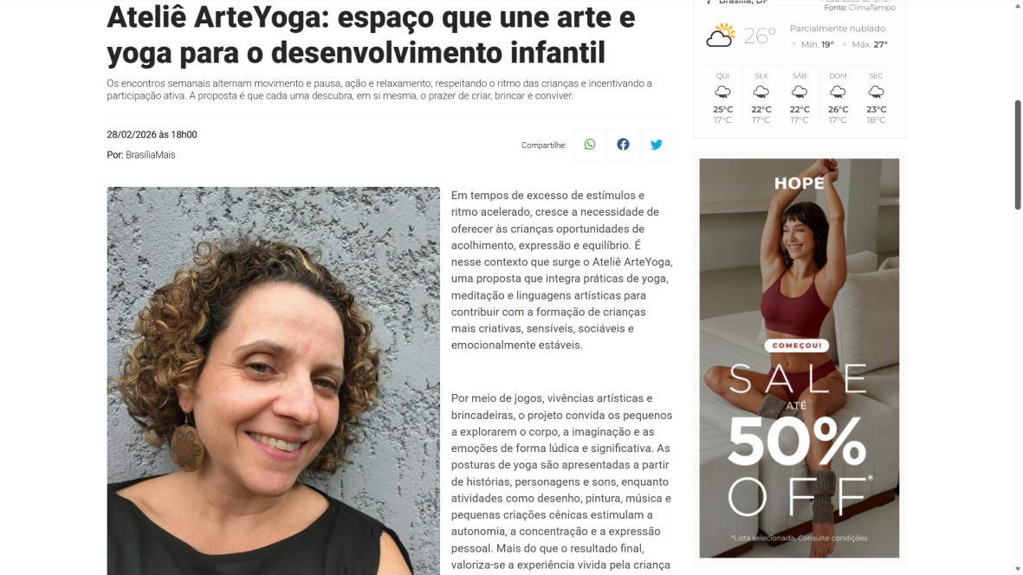
Task: Click Friday (SEX) rain forecast icon
Action: tap(761, 92)
